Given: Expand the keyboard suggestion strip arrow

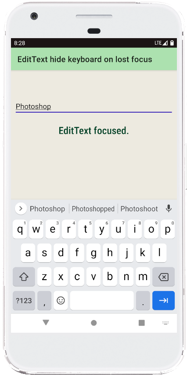Looking at the screenshot, I should (21, 209).
